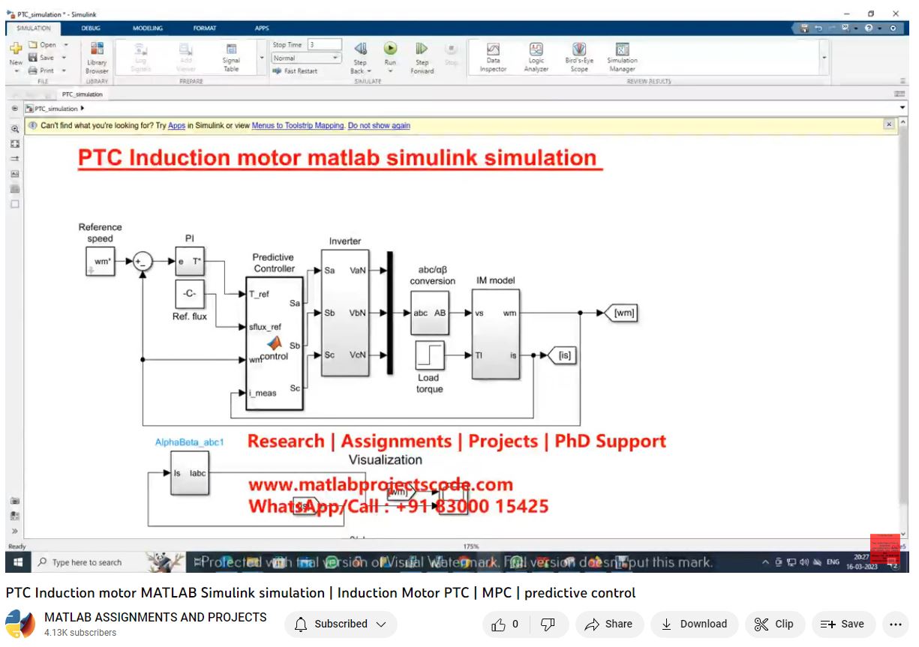919x647 pixels.
Task: Switch to the Debug ribbon tab
Action: [x=91, y=28]
